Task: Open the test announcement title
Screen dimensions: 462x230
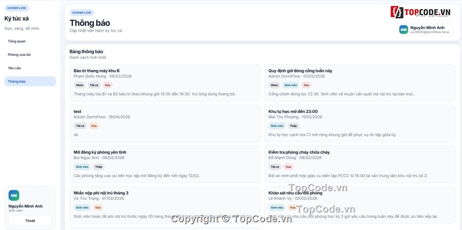Action: pyautogui.click(x=77, y=111)
